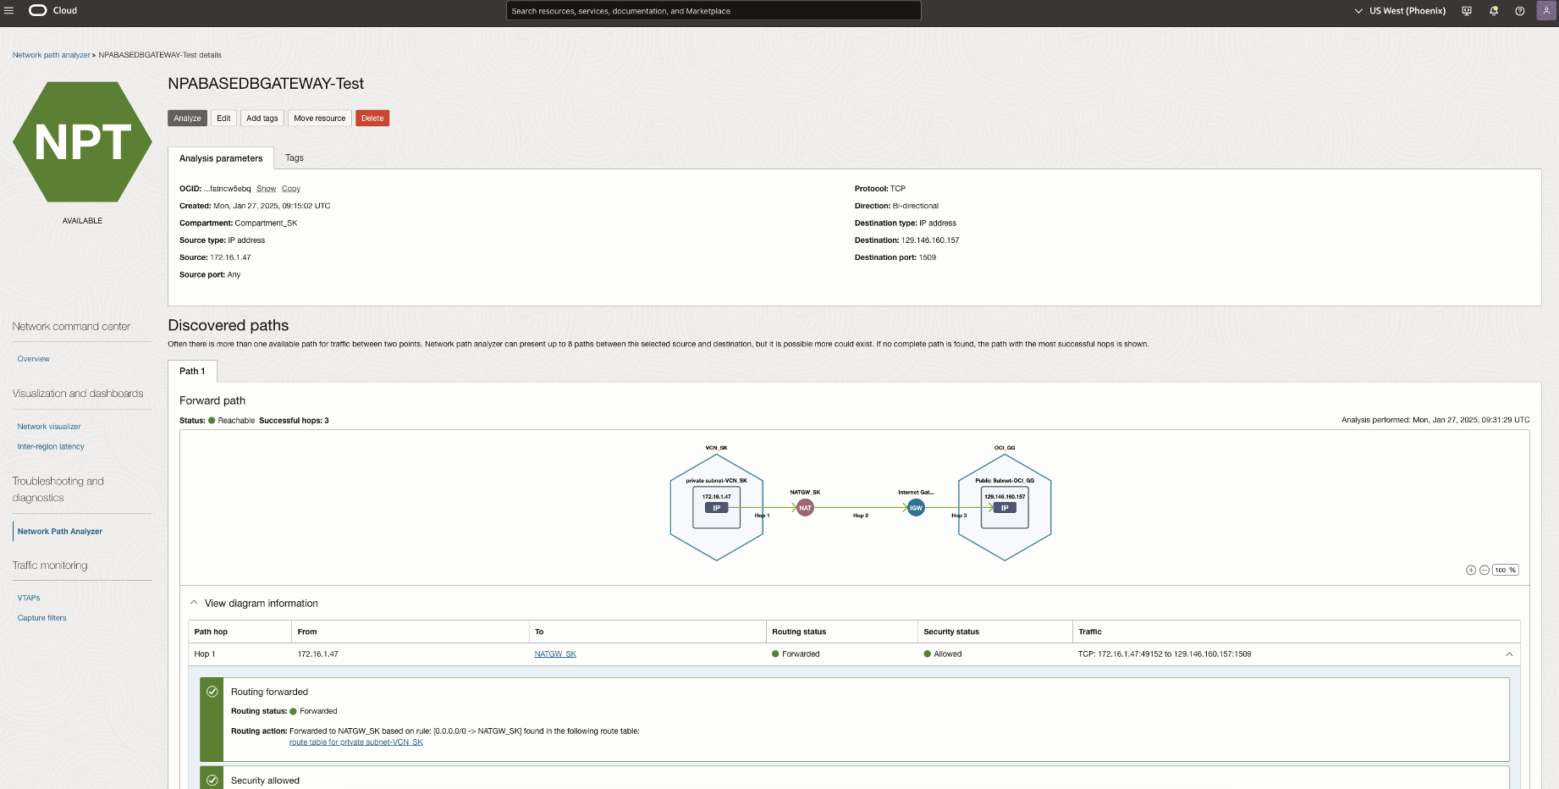
Task: Show the full OCID
Action: point(267,189)
